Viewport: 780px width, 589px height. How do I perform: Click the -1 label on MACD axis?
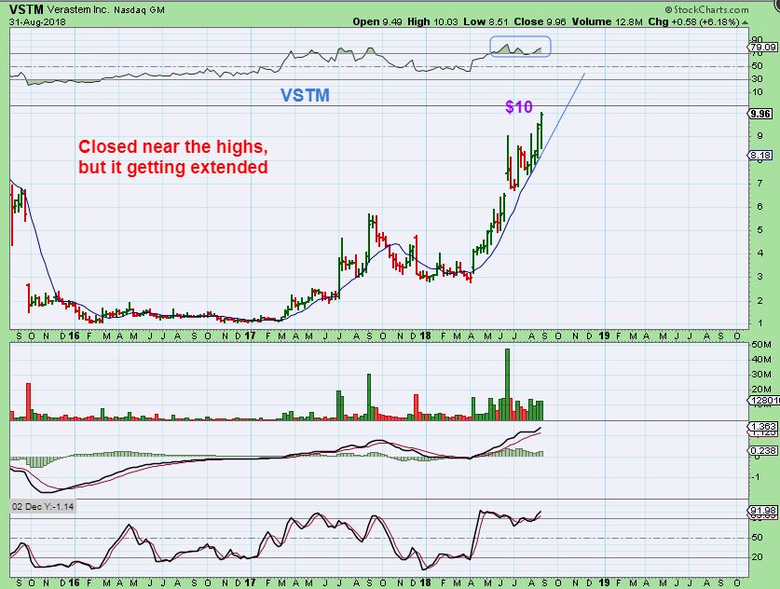point(756,477)
